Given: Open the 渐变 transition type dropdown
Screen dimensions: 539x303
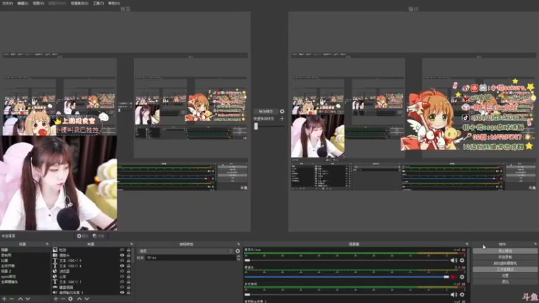Looking at the screenshot, I should (185, 251).
